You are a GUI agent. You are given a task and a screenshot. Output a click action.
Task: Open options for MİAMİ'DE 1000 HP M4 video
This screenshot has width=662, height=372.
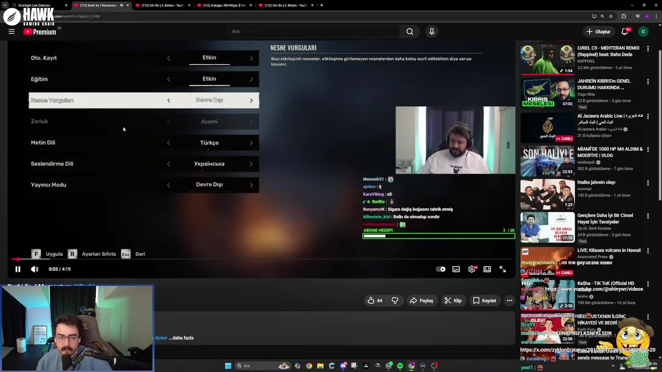tap(648, 150)
